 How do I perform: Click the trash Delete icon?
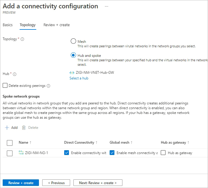pos(24,128)
